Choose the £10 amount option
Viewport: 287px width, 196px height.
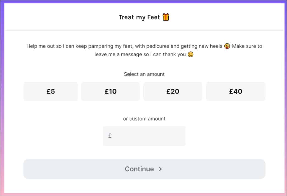[111, 92]
